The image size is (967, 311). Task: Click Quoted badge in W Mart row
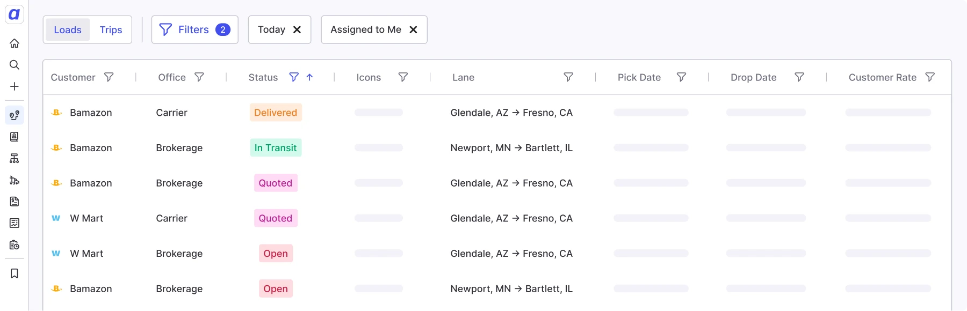coord(276,218)
